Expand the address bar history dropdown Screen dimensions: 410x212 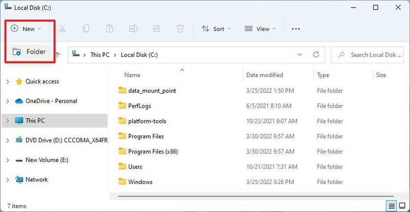300,54
